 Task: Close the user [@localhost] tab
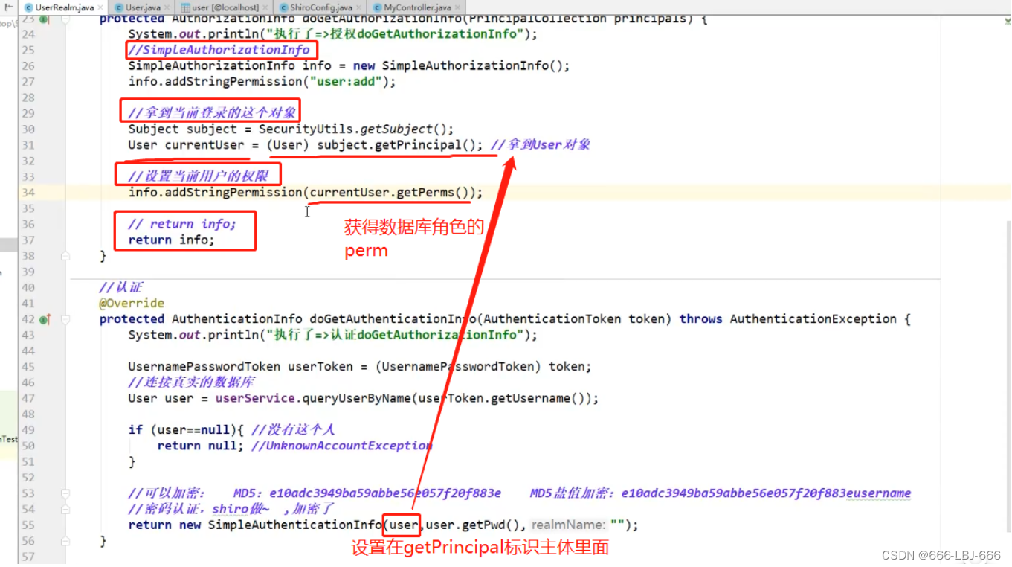(x=265, y=7)
